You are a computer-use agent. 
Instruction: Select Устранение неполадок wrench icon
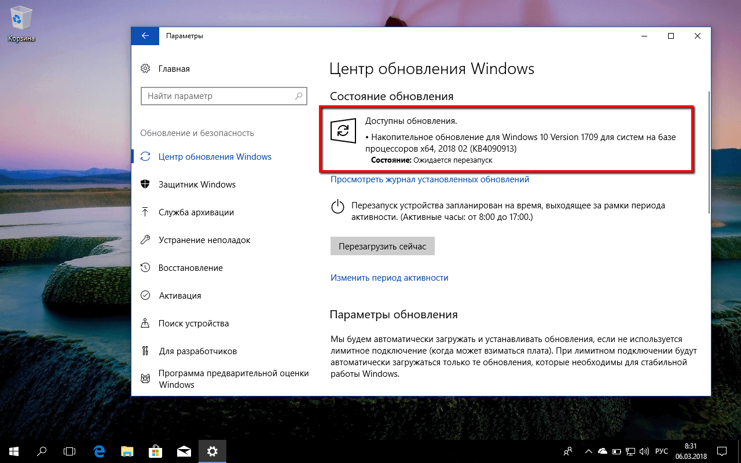145,240
